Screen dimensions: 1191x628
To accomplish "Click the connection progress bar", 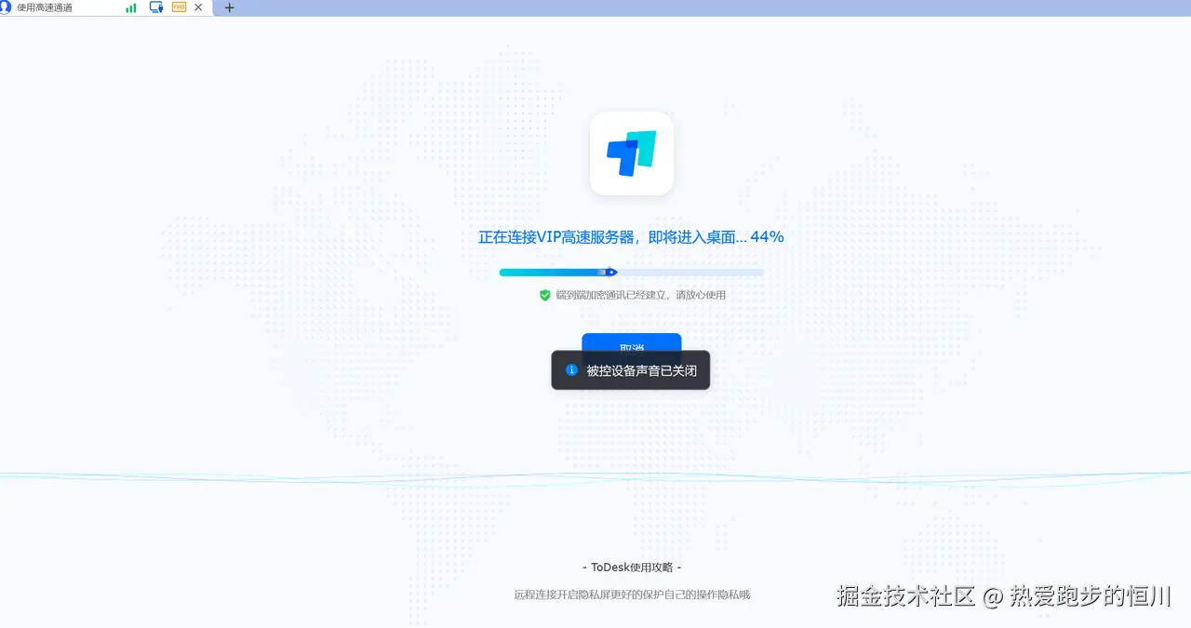I will (631, 272).
